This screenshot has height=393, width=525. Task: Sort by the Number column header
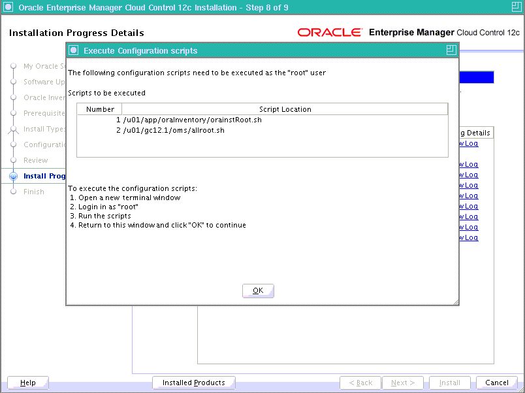point(100,109)
